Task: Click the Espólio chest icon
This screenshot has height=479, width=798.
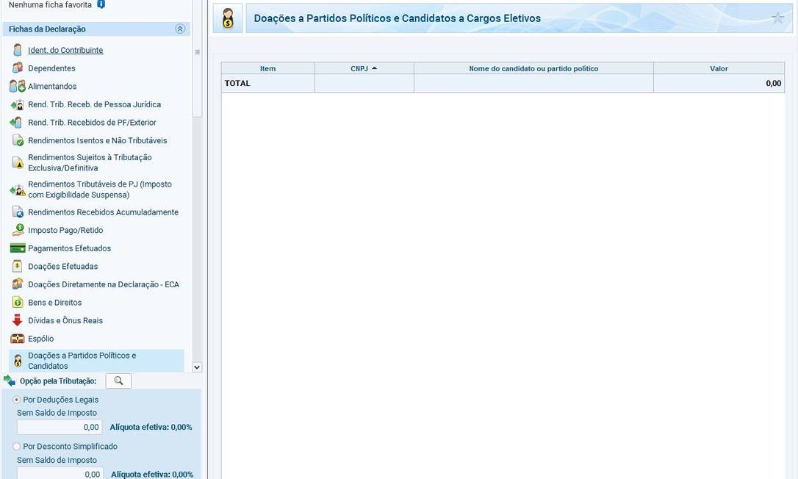Action: (18, 339)
